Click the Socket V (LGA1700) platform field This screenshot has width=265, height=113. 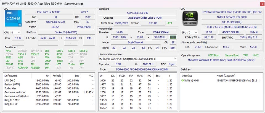click(66, 32)
